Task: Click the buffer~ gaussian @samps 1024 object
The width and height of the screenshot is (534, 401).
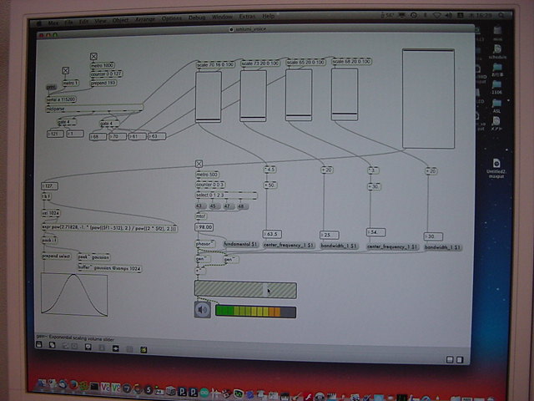Action: (x=109, y=268)
